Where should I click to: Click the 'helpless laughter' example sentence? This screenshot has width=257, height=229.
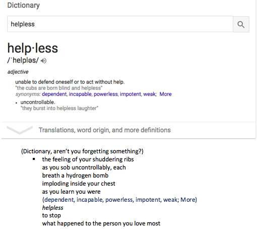click(59, 108)
